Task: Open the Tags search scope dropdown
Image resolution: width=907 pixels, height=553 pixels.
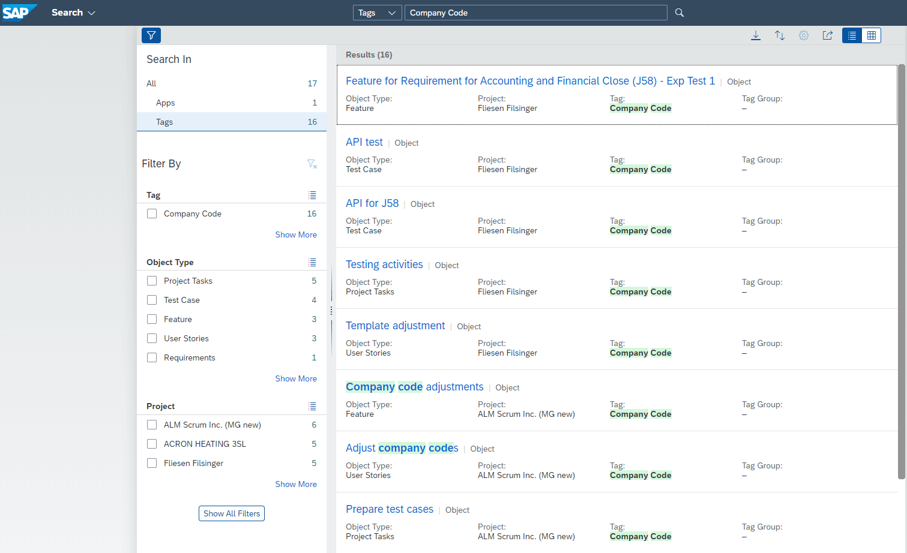Action: tap(377, 12)
